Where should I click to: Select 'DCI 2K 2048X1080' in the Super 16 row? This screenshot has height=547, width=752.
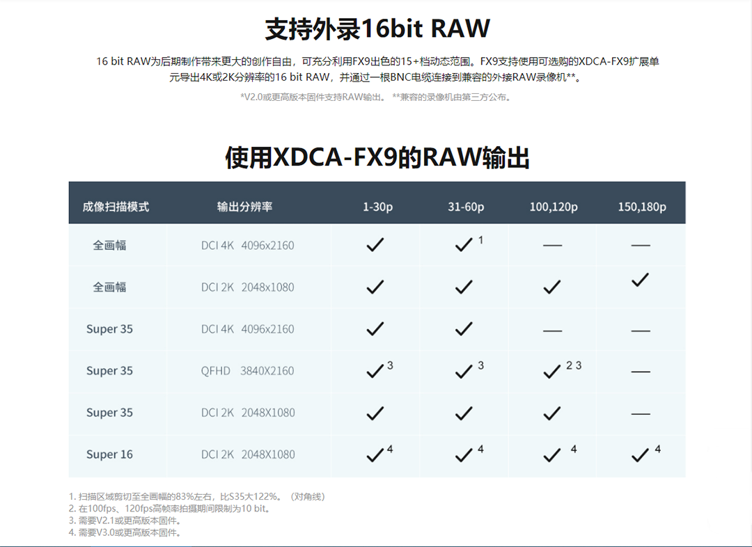pos(248,454)
